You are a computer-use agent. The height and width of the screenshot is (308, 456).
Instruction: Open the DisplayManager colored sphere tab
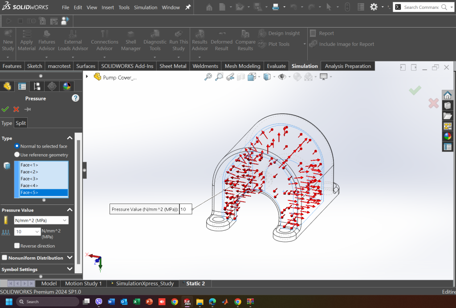(67, 86)
